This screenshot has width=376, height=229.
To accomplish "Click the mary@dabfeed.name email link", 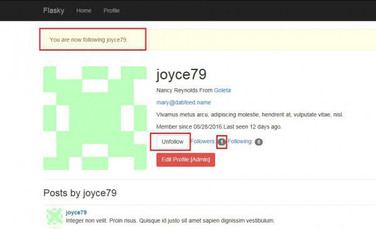I will (184, 103).
